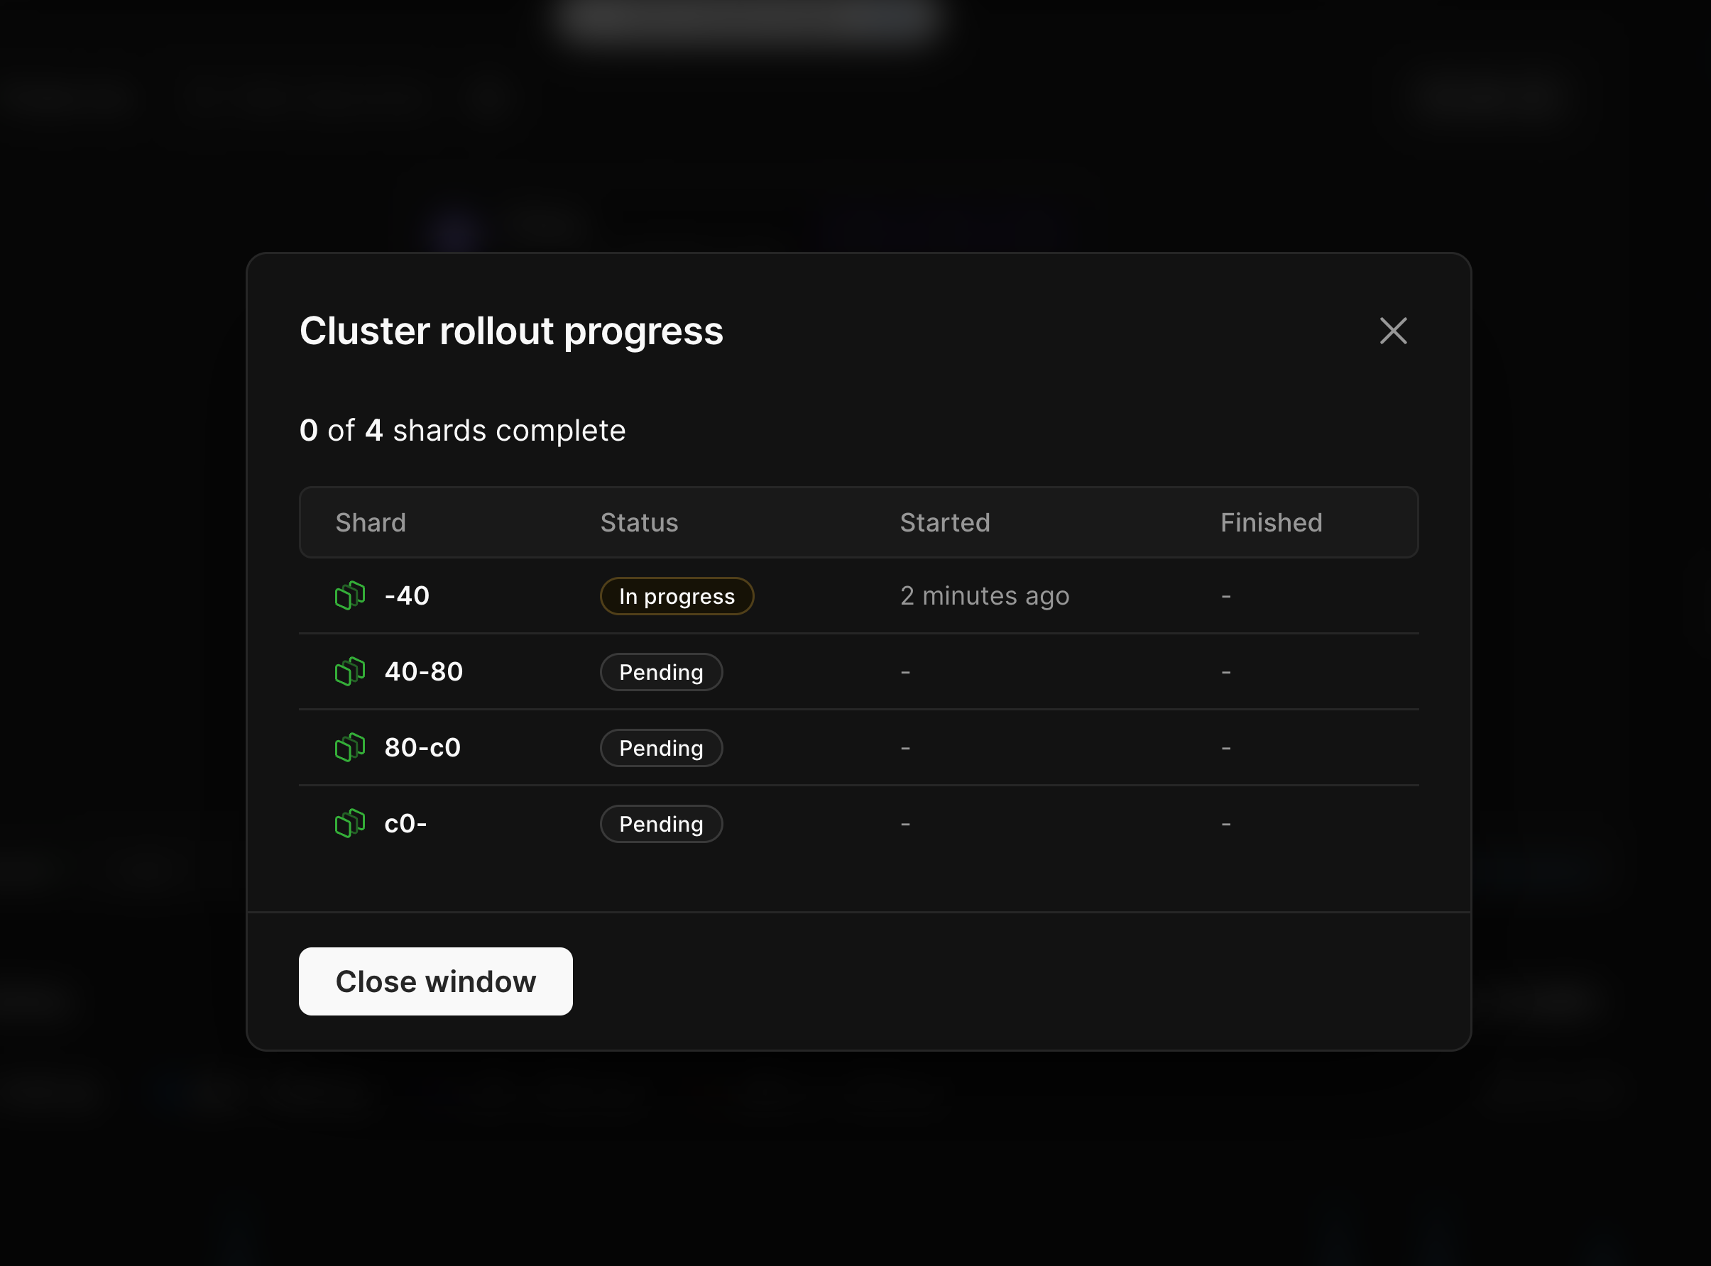Click the Pending badge on shard 40-80
Viewport: 1711px width, 1266px height.
click(661, 671)
